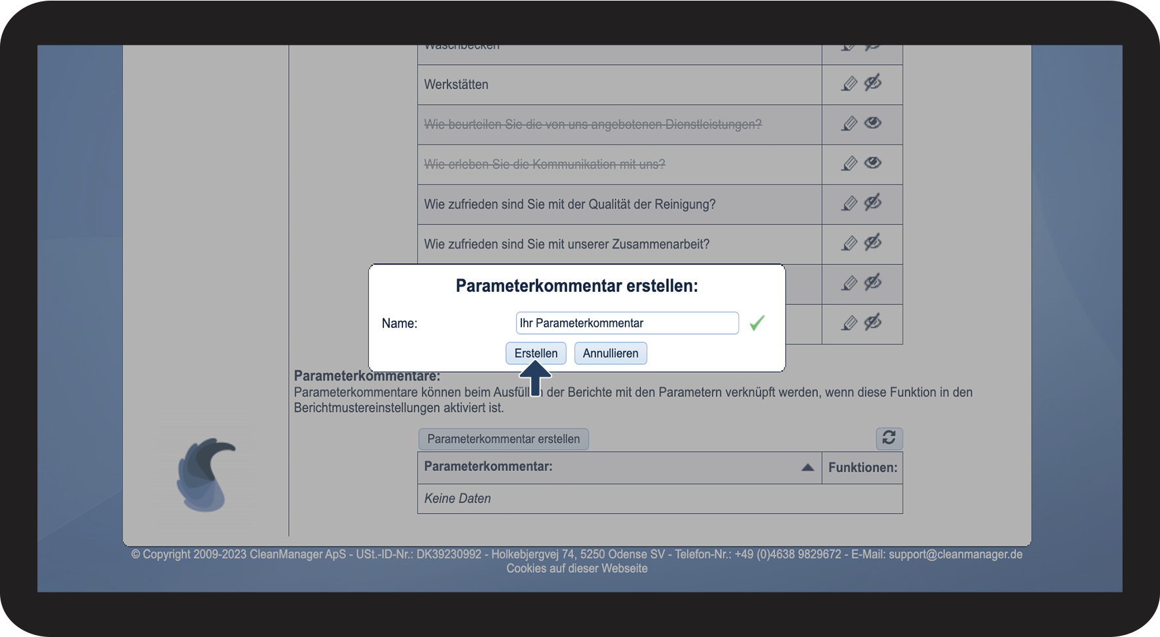This screenshot has height=637, width=1160.
Task: Focus the Name input field
Action: click(627, 323)
